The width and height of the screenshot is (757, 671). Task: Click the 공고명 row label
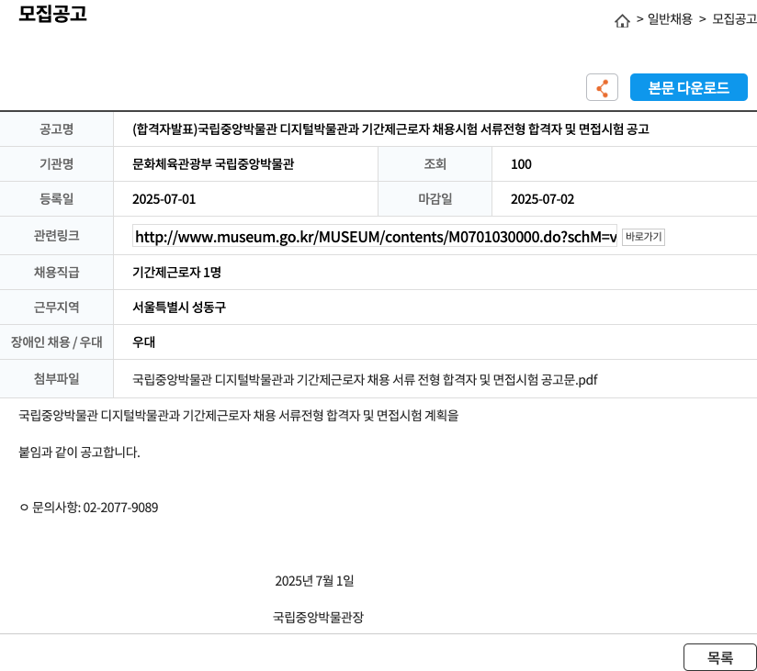56,129
